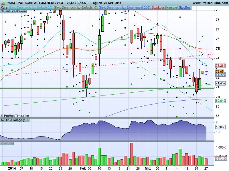Click the tallest red volume bar
Viewport: 229px width, 171px height.
pos(132,154)
